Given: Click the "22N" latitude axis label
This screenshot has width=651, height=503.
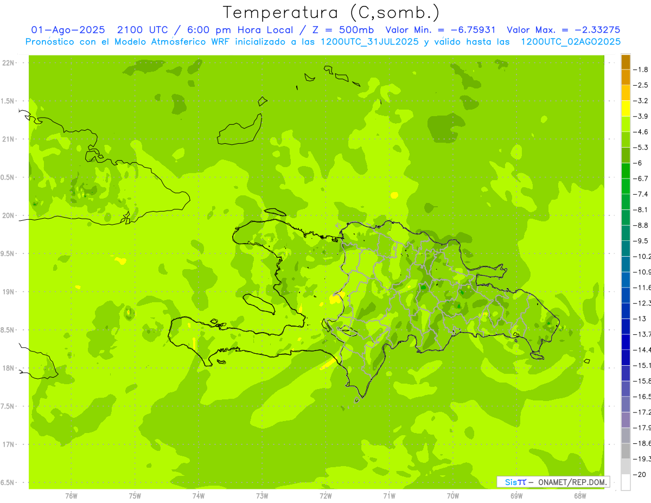Looking at the screenshot, I should point(9,63).
